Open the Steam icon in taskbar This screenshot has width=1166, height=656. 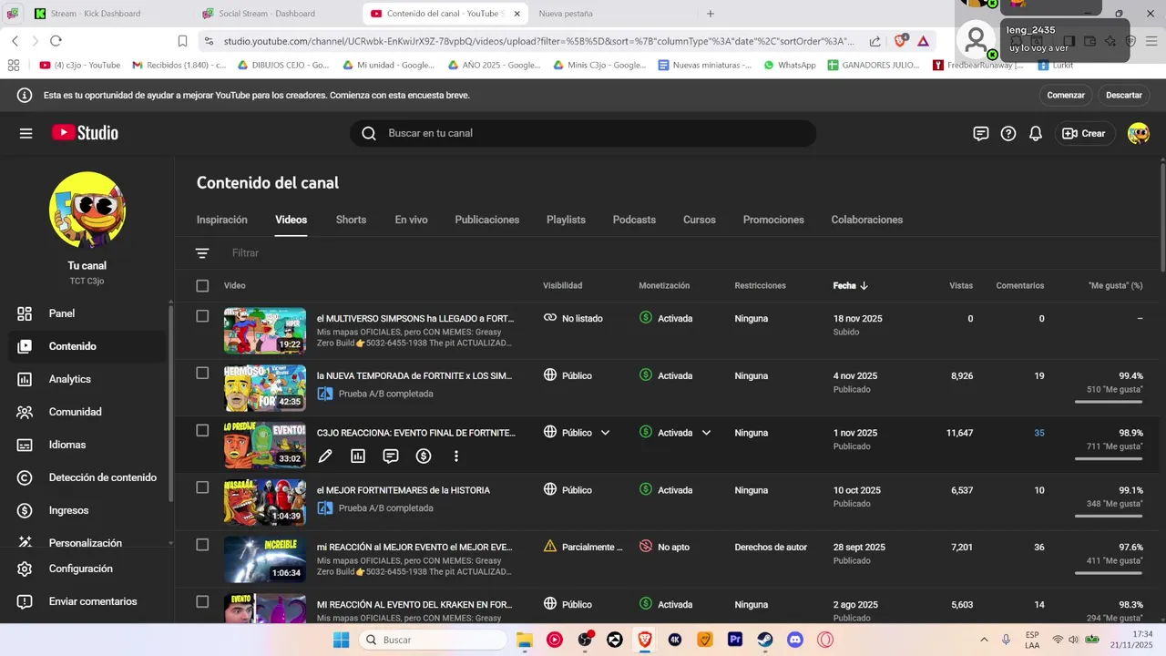click(x=765, y=640)
